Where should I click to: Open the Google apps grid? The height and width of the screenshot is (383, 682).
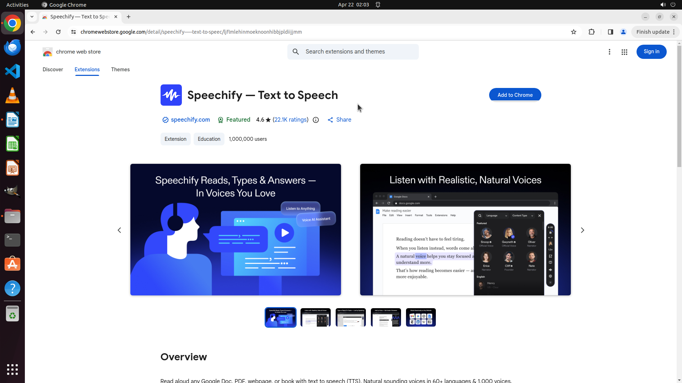point(624,52)
